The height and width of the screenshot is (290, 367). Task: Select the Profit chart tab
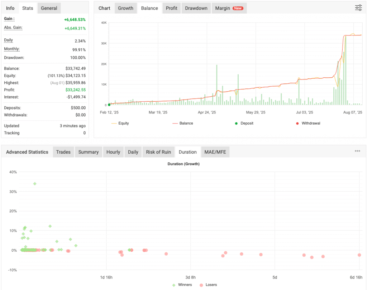click(x=171, y=8)
